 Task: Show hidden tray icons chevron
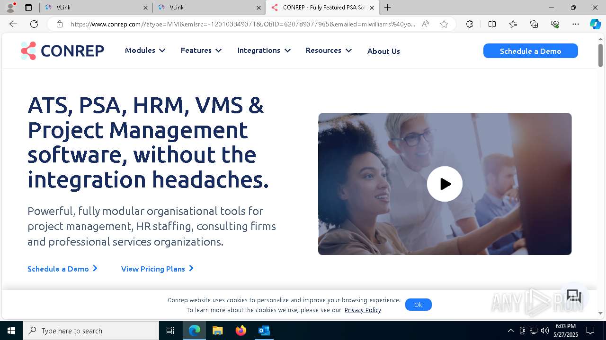click(x=510, y=331)
